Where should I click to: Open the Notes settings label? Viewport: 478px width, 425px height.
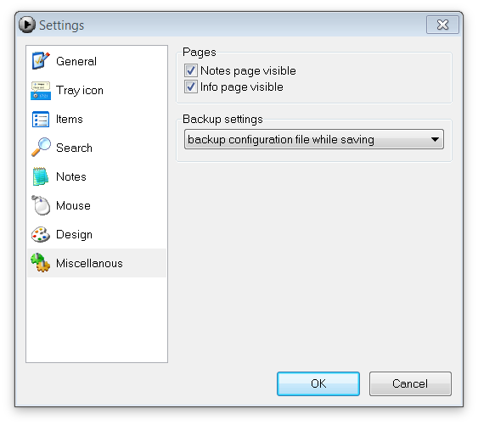tap(71, 176)
